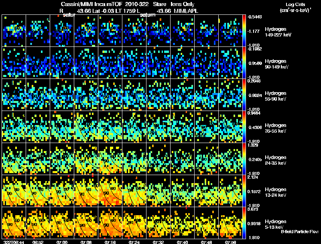
Task: Open the 90-149 keV image at 07:32
Action: [158, 63]
